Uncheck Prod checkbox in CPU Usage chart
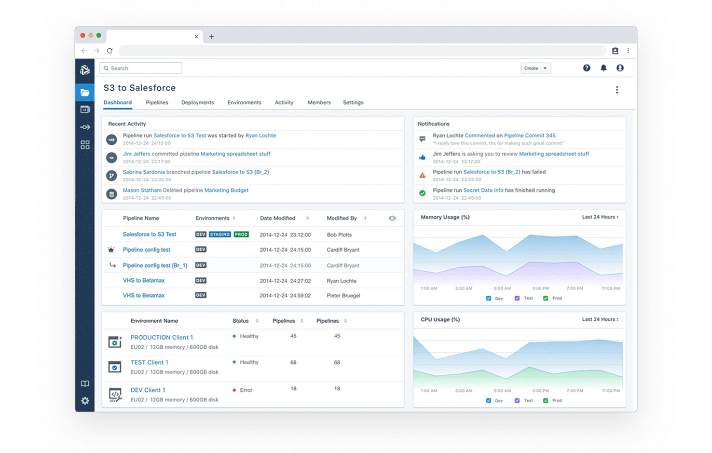Image resolution: width=712 pixels, height=453 pixels. tap(546, 400)
